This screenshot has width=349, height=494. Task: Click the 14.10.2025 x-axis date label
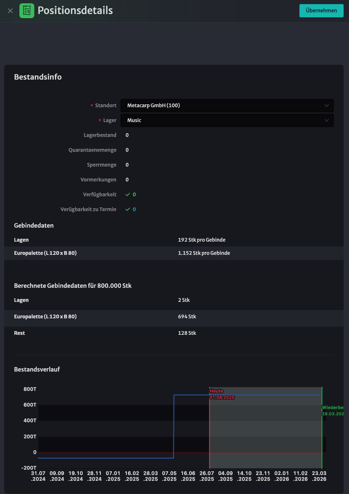coord(244,476)
